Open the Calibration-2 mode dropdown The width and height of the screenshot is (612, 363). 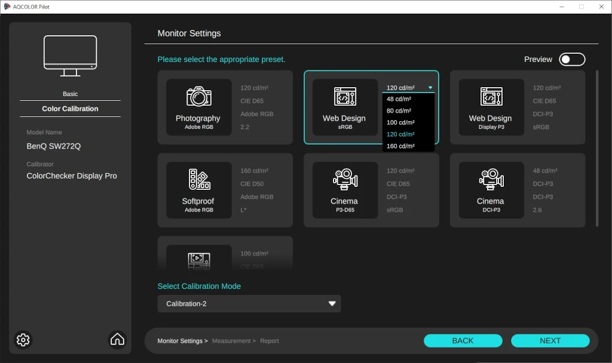pyautogui.click(x=249, y=304)
